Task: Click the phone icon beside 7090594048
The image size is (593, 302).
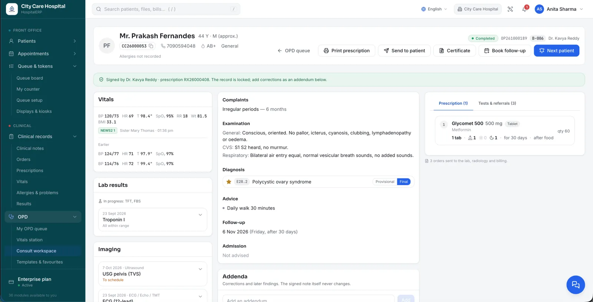Action: (x=163, y=46)
